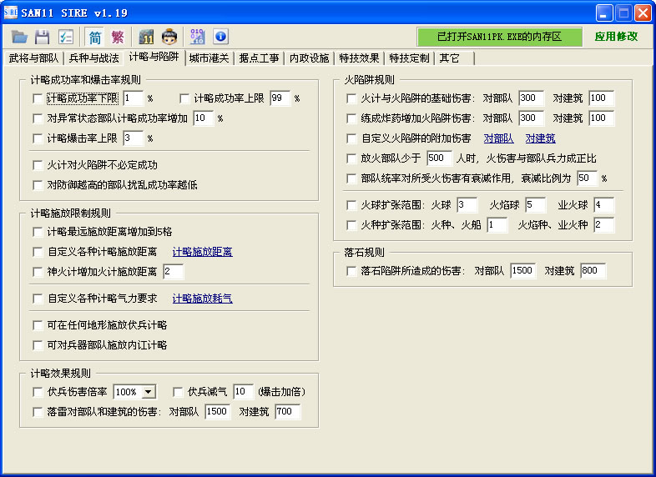Image resolution: width=656 pixels, height=477 pixels.
Task: Open the blue info icon
Action: coord(220,37)
